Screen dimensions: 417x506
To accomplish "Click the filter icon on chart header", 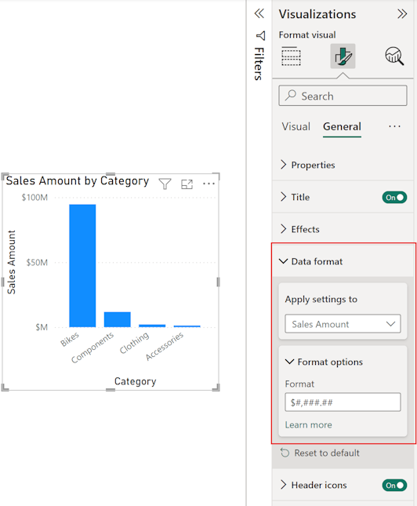I will 165,184.
